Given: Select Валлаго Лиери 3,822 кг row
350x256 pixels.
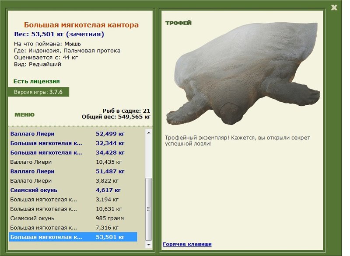Looking at the screenshot, I should [x=73, y=181].
